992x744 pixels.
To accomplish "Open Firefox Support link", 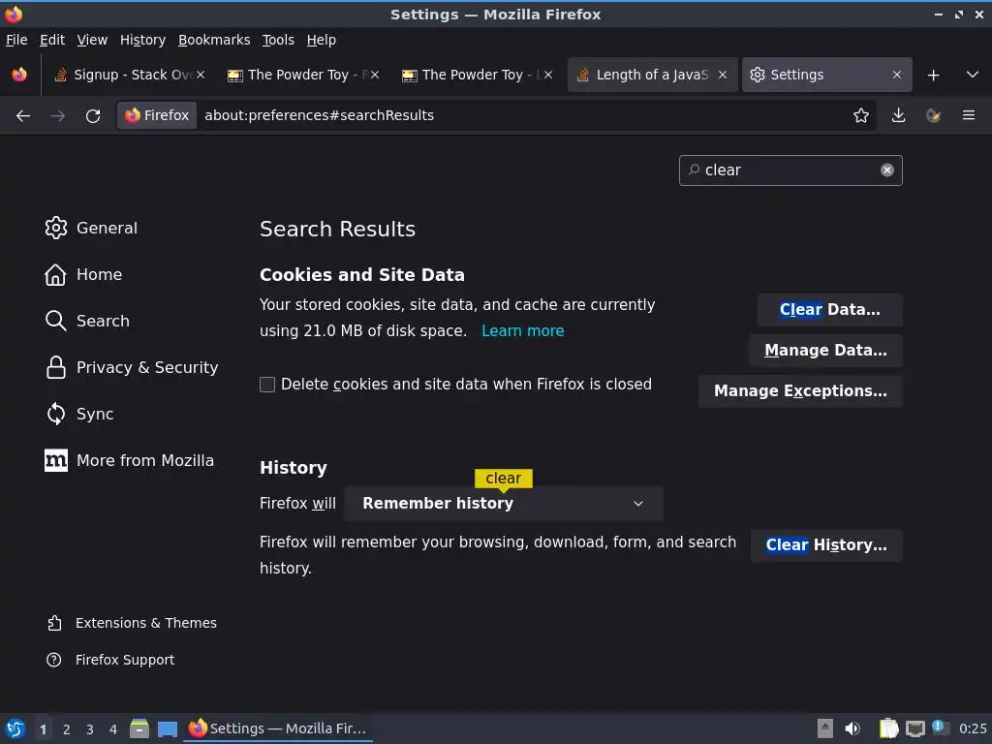I will point(110,660).
